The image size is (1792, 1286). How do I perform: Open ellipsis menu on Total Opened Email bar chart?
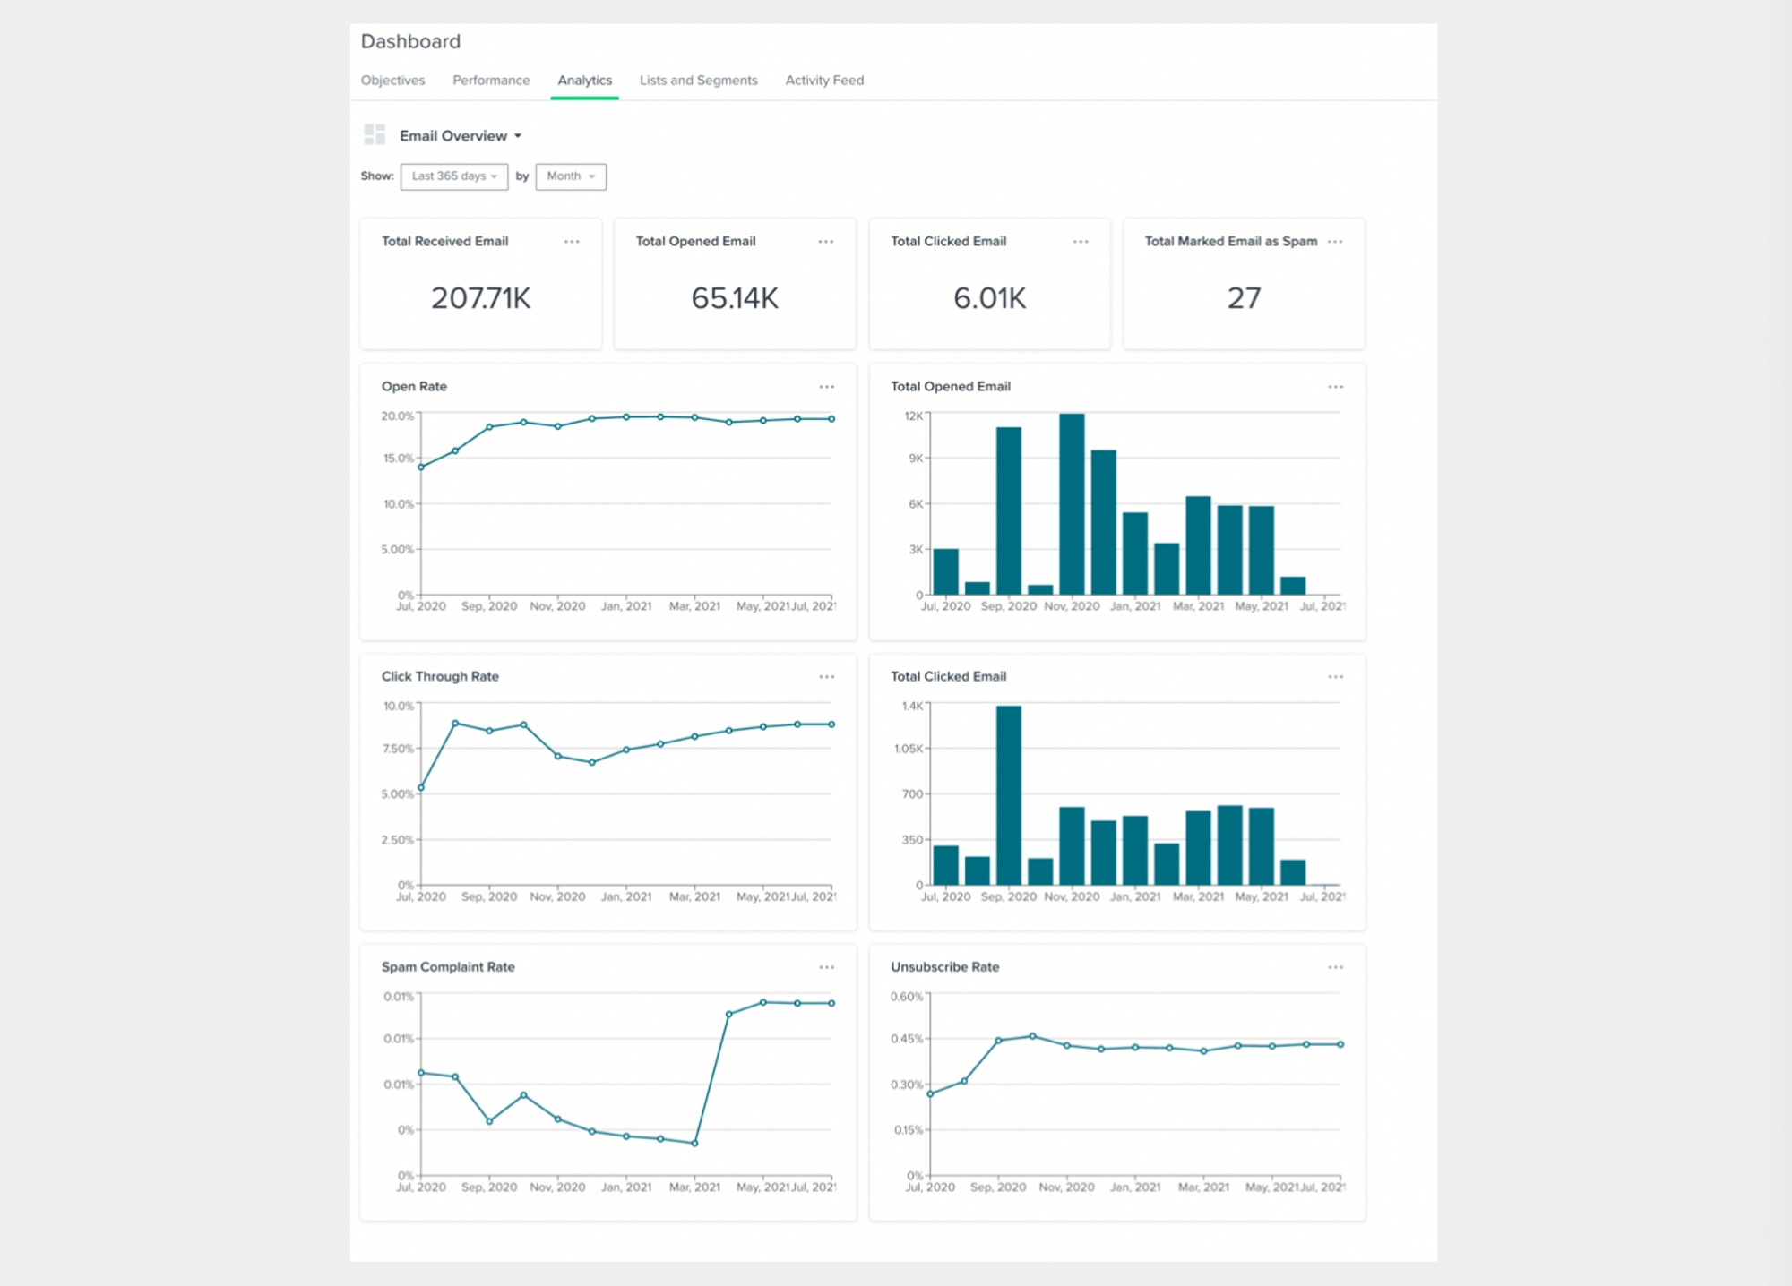point(1335,387)
